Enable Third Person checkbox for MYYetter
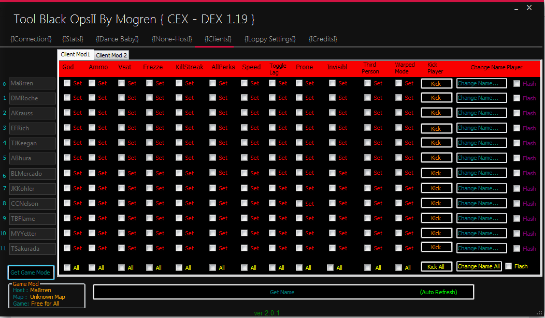Image resolution: width=545 pixels, height=318 pixels. pyautogui.click(x=367, y=233)
